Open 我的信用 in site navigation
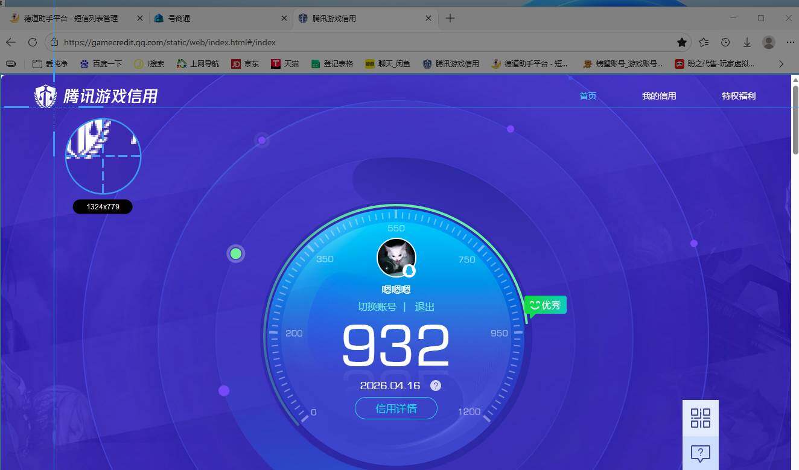This screenshot has height=470, width=799. [659, 96]
